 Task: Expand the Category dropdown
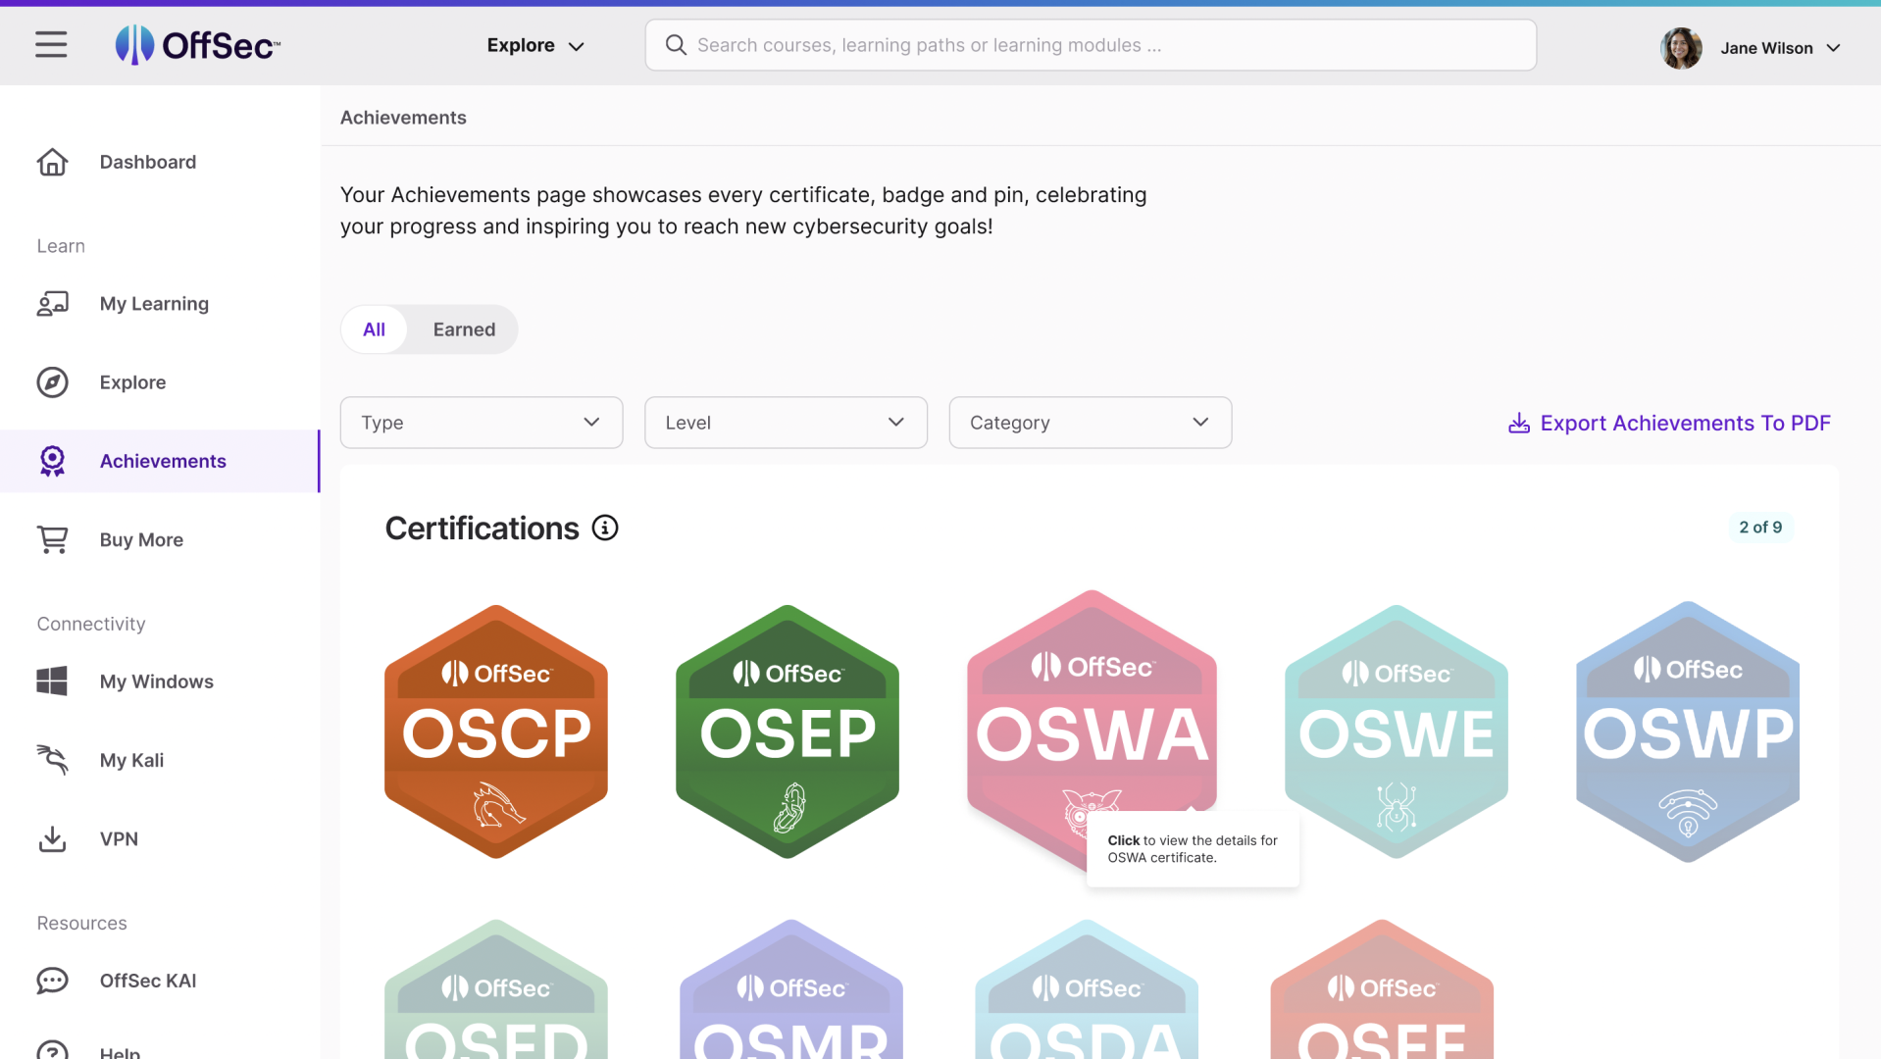pyautogui.click(x=1090, y=423)
